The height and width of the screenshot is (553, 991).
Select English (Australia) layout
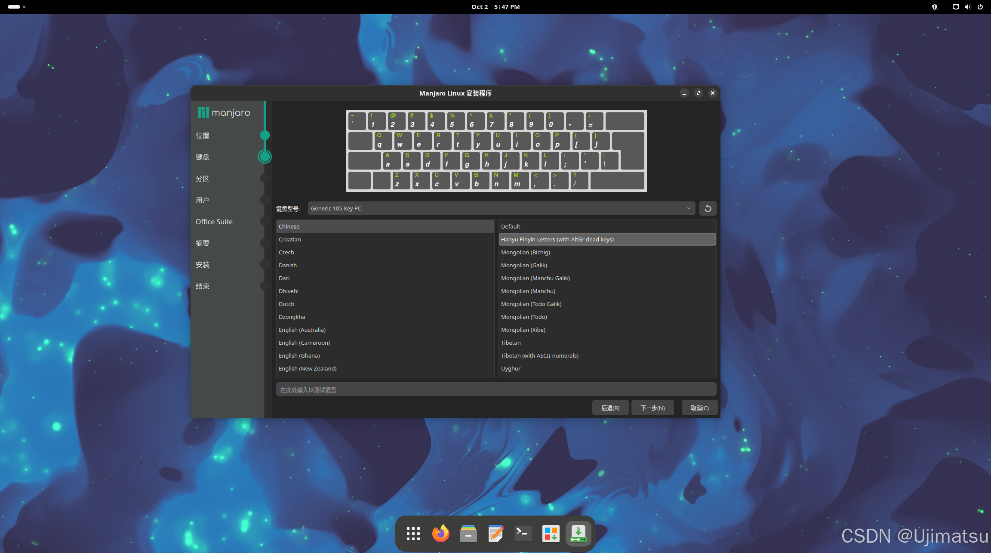click(x=302, y=330)
